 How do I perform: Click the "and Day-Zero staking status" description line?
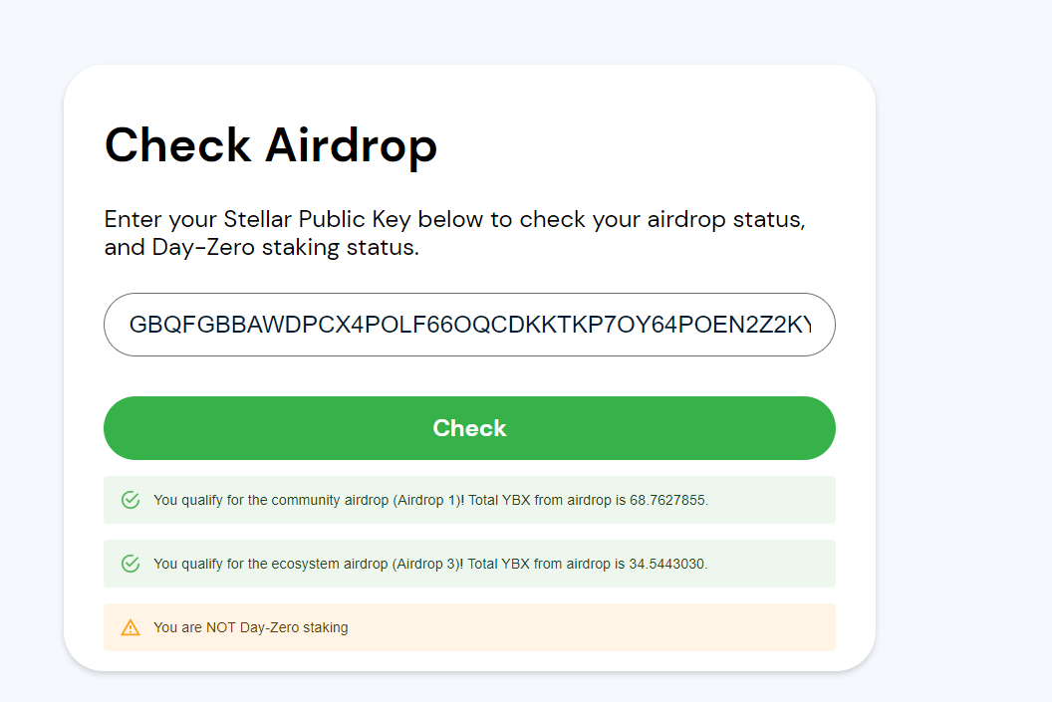pyautogui.click(x=261, y=247)
